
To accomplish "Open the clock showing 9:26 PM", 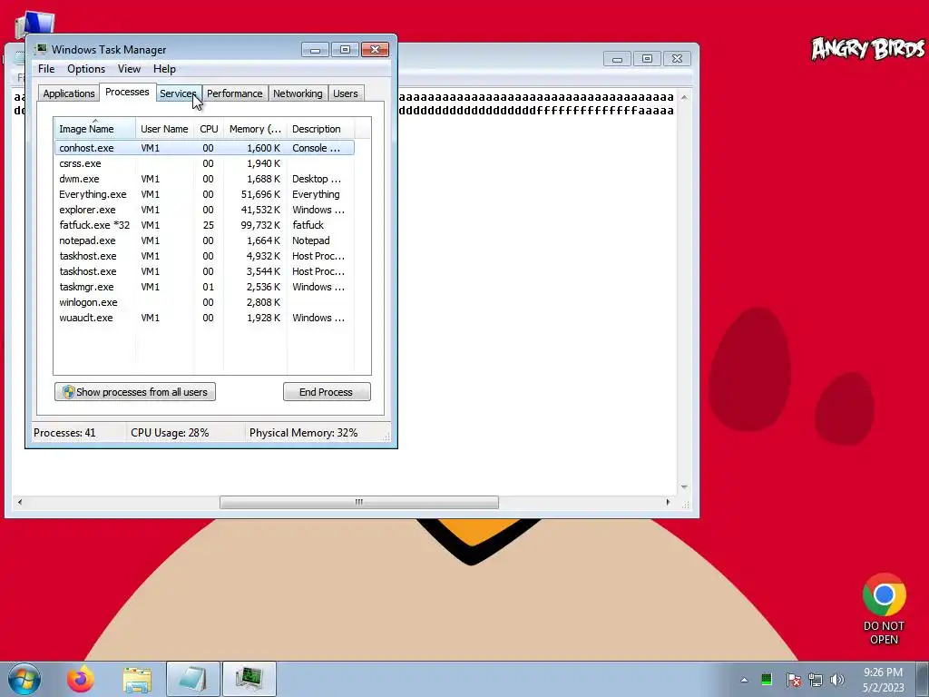I will tap(884, 679).
